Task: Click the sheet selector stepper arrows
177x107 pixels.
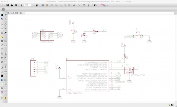Action: [x=32, y=5]
